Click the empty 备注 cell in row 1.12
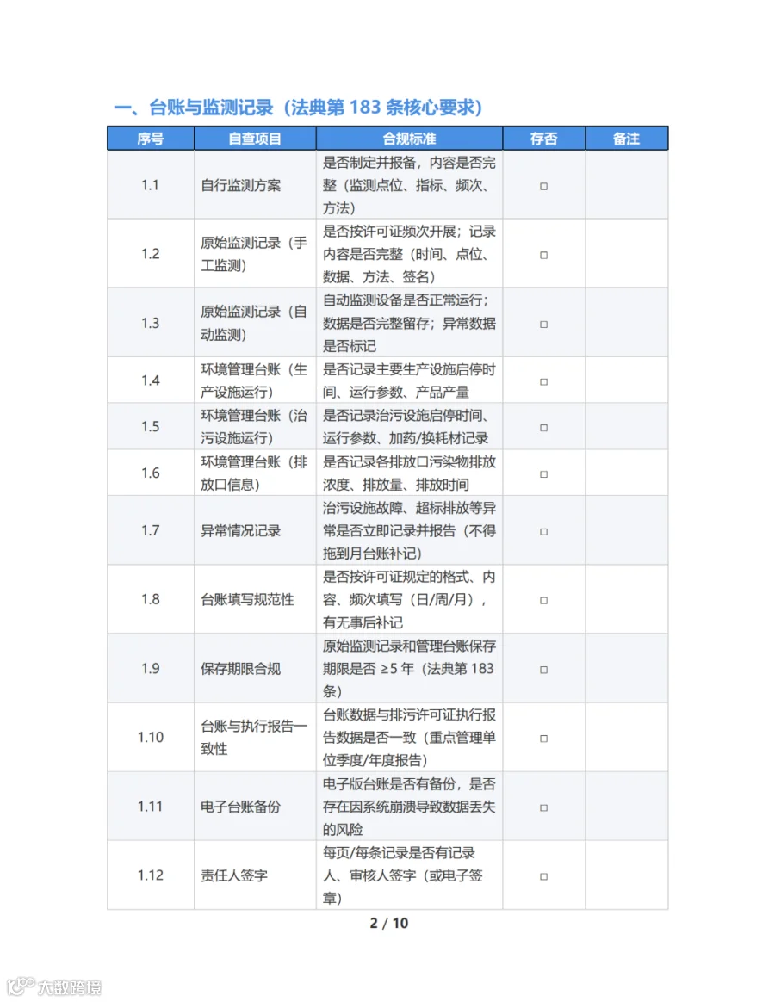The width and height of the screenshot is (775, 1002). (627, 875)
